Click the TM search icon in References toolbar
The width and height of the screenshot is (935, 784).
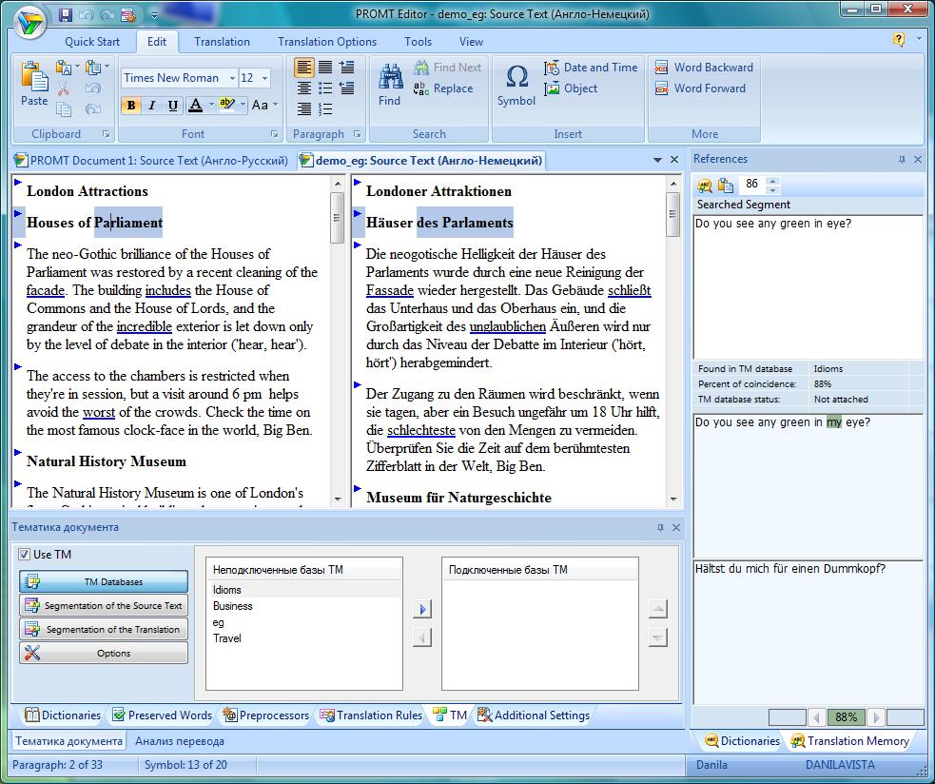pyautogui.click(x=705, y=186)
